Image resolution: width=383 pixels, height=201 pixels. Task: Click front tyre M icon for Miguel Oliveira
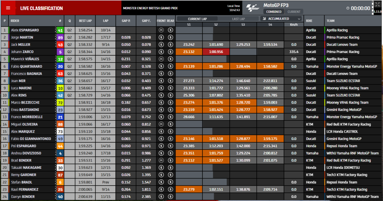(161, 124)
